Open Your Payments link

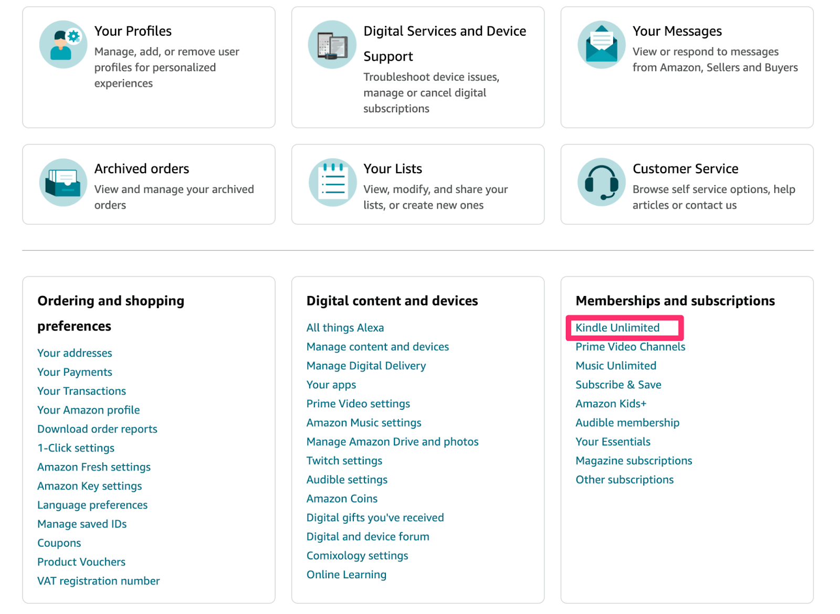(75, 372)
